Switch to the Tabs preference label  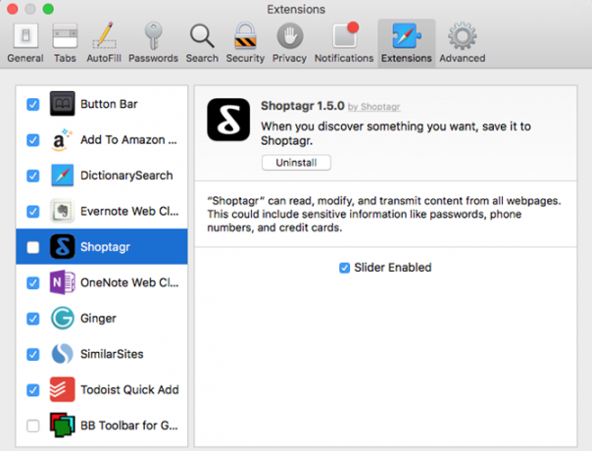coord(65,58)
